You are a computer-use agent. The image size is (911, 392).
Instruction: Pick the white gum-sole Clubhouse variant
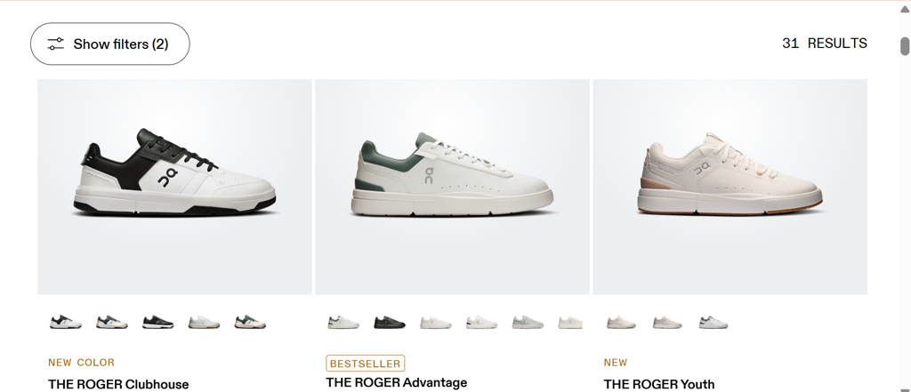(x=204, y=322)
